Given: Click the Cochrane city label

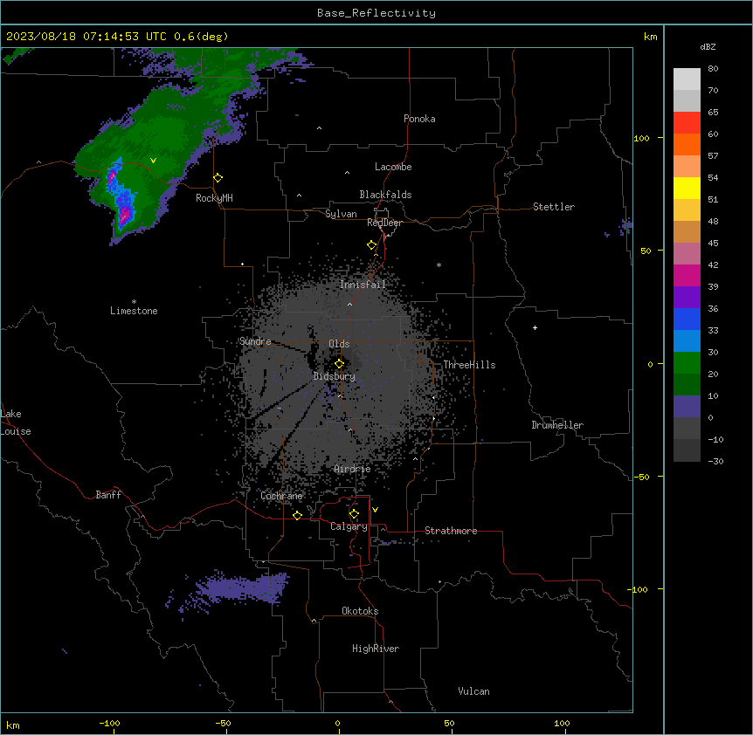Looking at the screenshot, I should pos(281,496).
